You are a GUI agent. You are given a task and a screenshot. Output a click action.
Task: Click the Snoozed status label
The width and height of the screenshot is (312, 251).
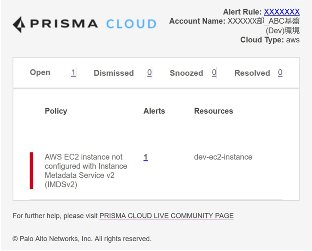(x=186, y=73)
